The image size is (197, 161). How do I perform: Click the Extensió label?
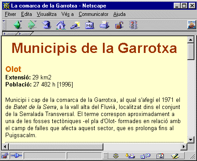click(x=18, y=77)
